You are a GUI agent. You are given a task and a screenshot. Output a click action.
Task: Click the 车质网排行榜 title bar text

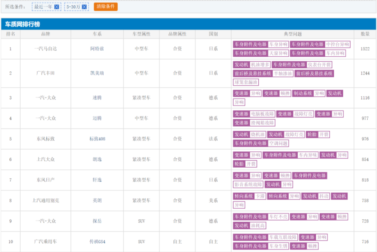(23, 24)
